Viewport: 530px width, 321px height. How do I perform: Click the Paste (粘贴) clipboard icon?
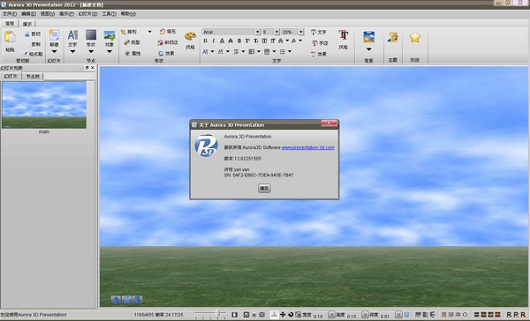point(10,37)
